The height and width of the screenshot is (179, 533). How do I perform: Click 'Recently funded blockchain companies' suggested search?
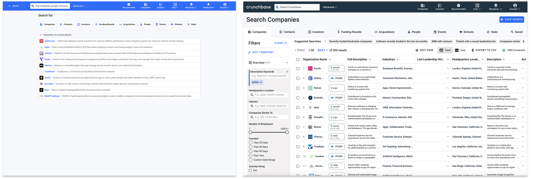point(350,41)
